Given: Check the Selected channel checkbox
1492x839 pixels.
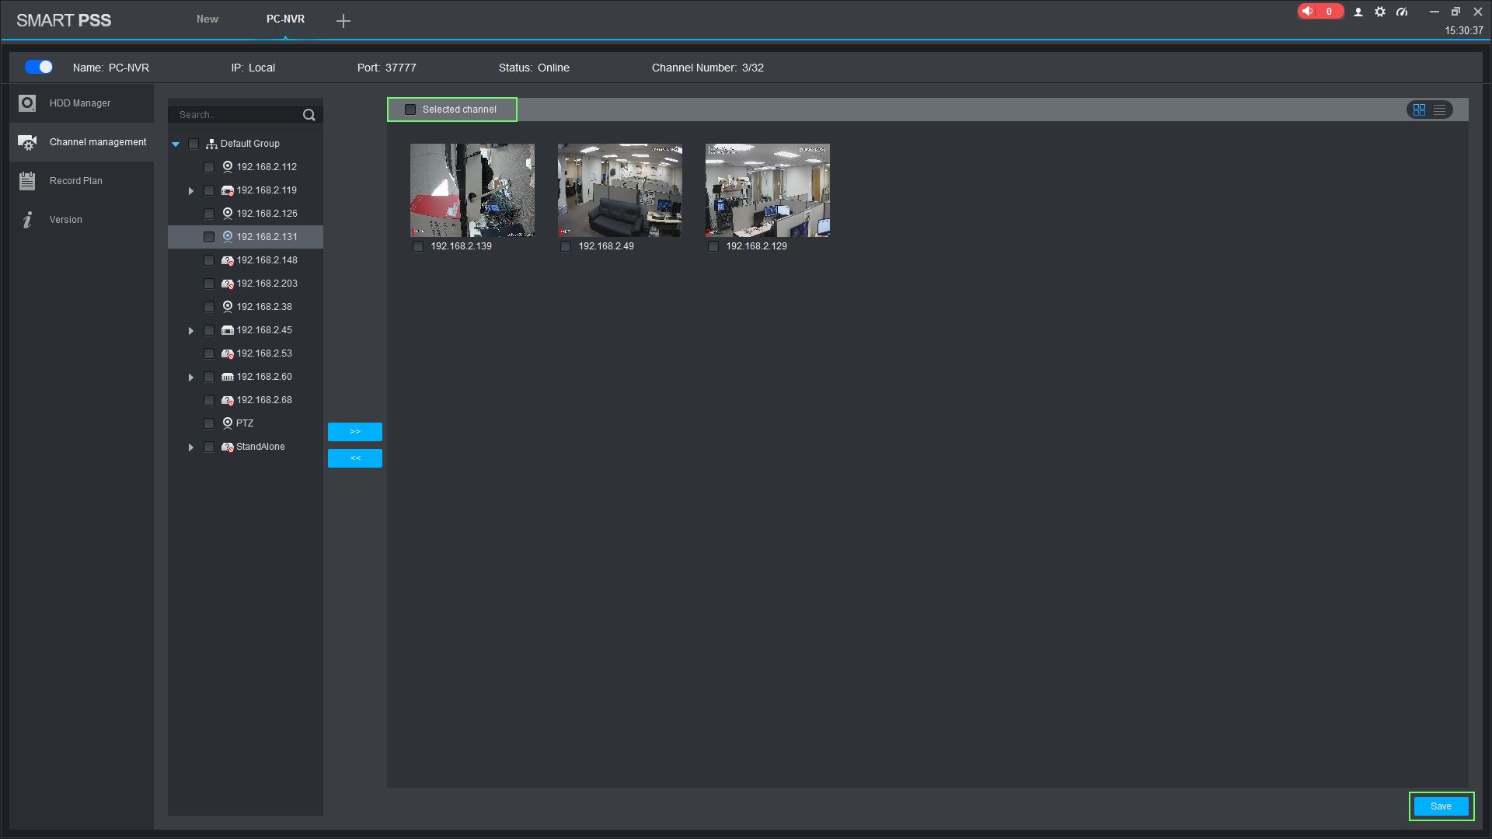Looking at the screenshot, I should coord(410,110).
